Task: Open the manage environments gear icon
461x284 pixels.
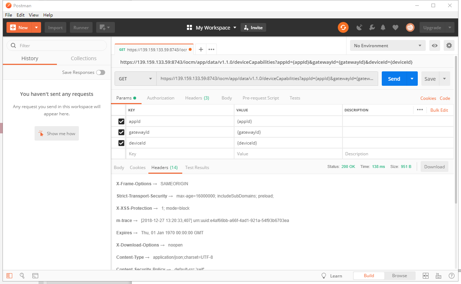Action: (x=449, y=45)
